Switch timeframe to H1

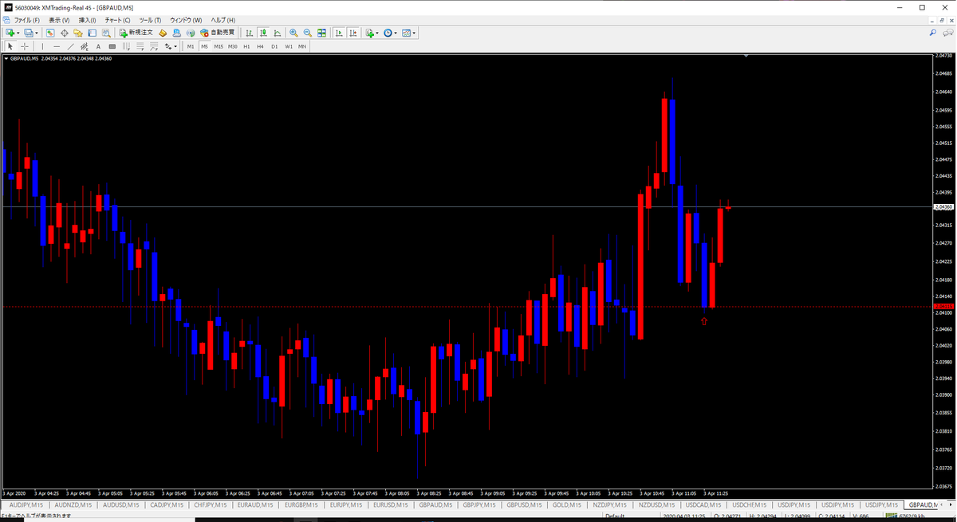[246, 46]
